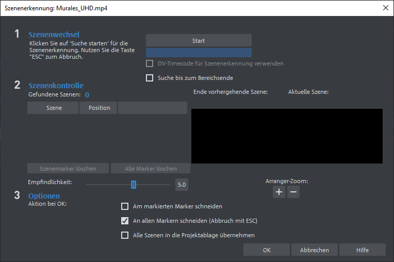
Task: Open Hilfe for scene detection
Action: coord(362,250)
